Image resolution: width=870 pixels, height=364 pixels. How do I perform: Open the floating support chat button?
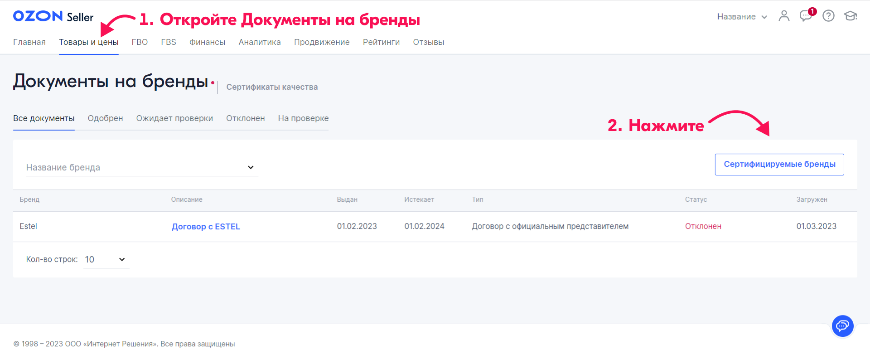tap(842, 326)
